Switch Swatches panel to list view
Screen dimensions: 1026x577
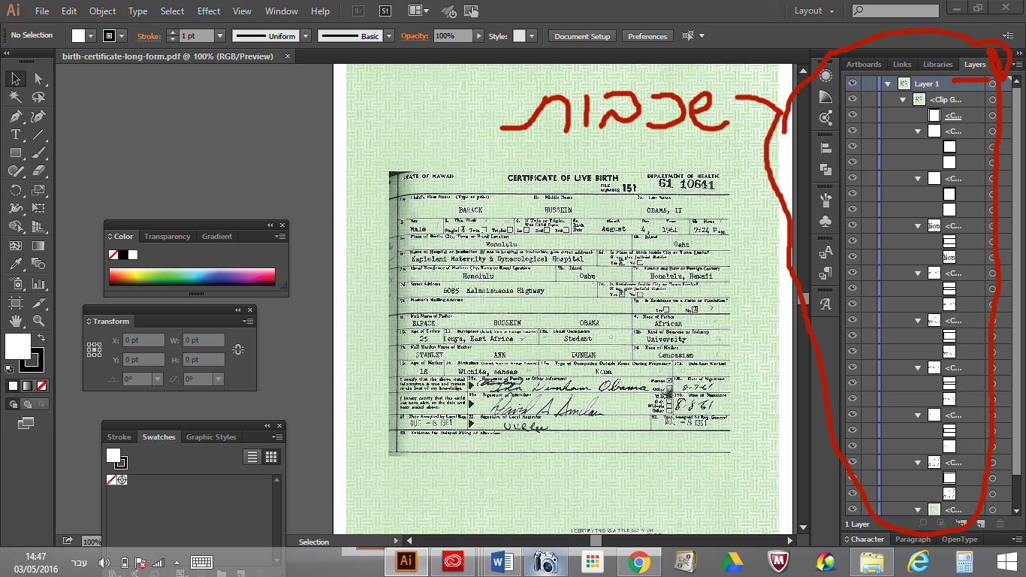(x=252, y=457)
